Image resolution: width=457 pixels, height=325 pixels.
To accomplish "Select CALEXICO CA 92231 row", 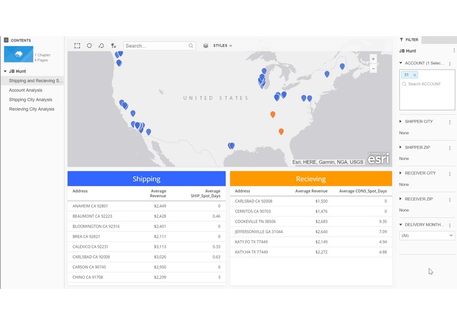I will 147,247.
